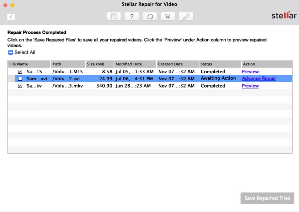Click the key activation icon
This screenshot has height=212, width=299.
186,17
